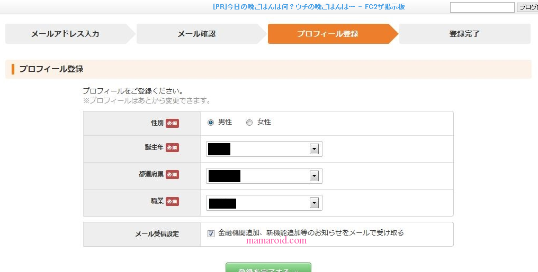
Task: Go to the メール確認 step
Action: click(196, 34)
